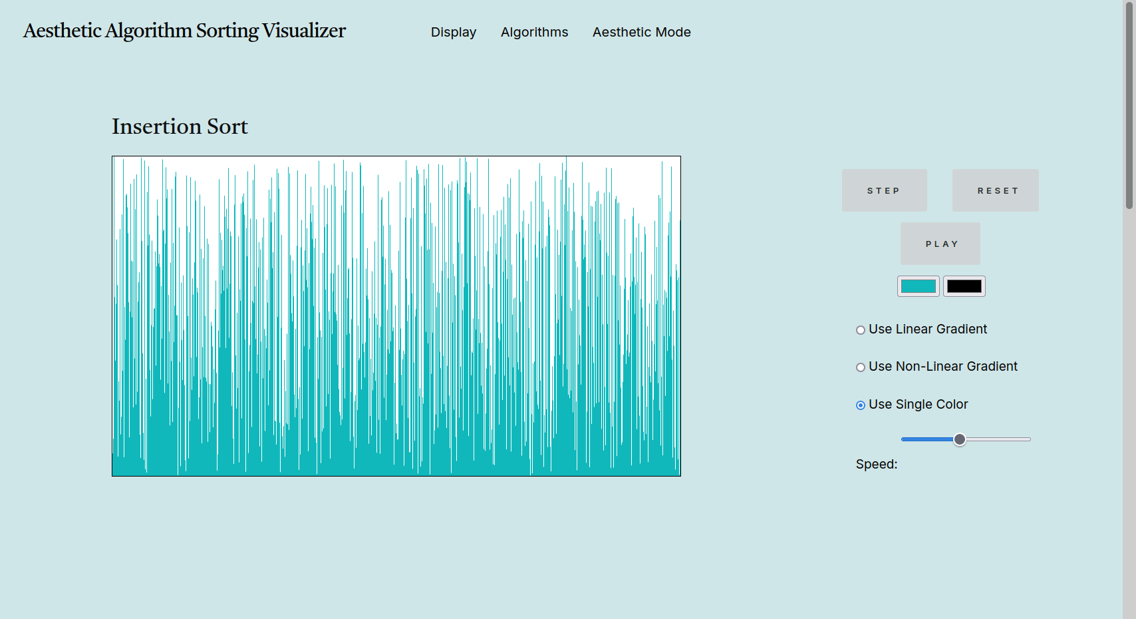Viewport: 1136px width, 619px height.
Task: Open the Algorithms menu
Action: tap(535, 32)
